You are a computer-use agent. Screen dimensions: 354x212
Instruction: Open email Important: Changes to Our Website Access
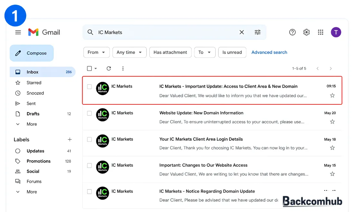tap(212, 169)
